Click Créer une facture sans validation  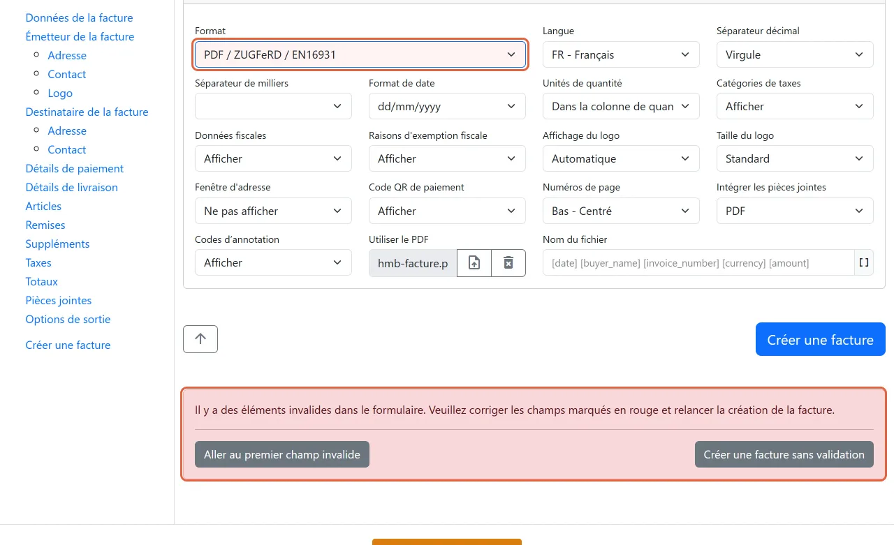[x=784, y=454]
